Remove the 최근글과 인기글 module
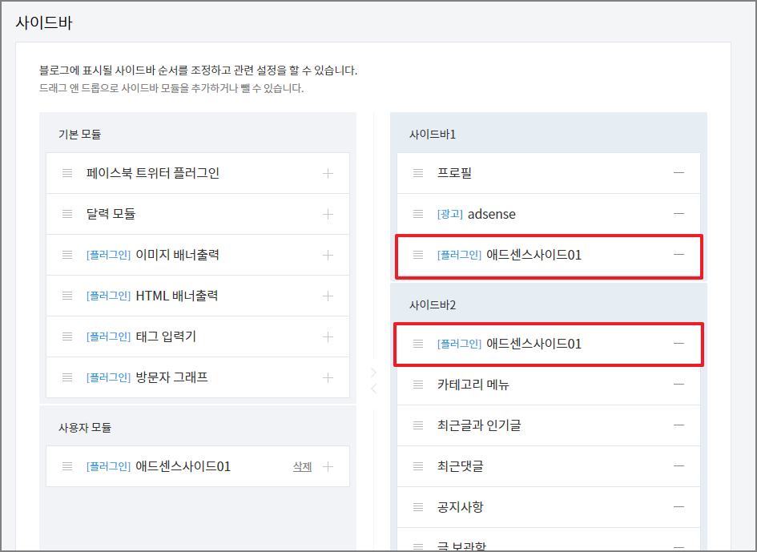Image resolution: width=757 pixels, height=552 pixels. click(x=678, y=425)
